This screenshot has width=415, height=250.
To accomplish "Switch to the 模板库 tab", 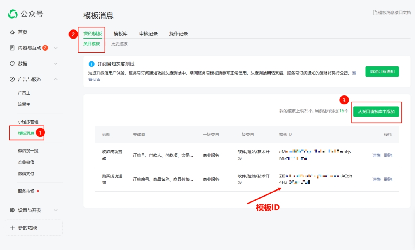I will [120, 34].
